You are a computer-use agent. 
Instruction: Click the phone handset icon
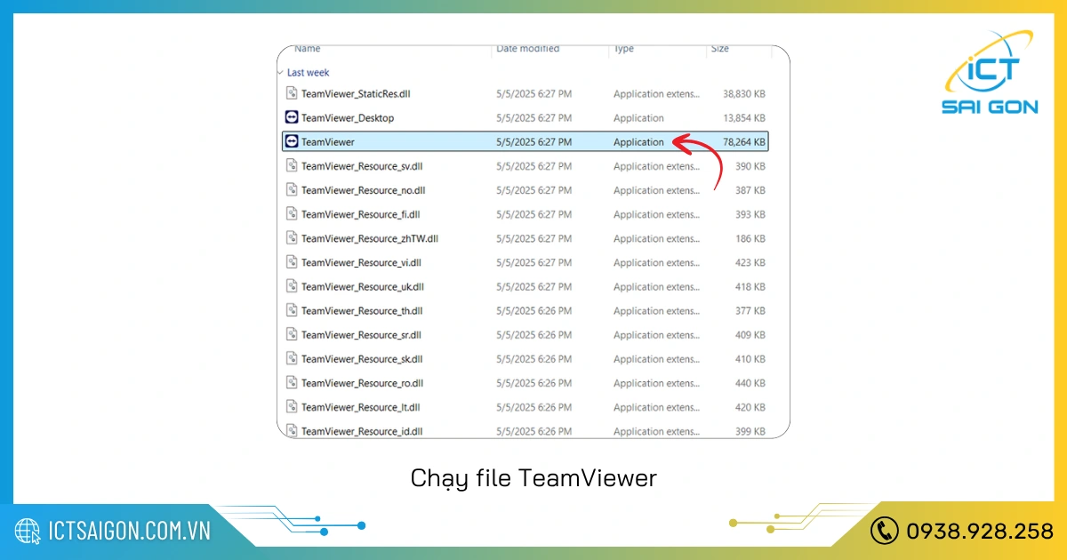pyautogui.click(x=884, y=531)
